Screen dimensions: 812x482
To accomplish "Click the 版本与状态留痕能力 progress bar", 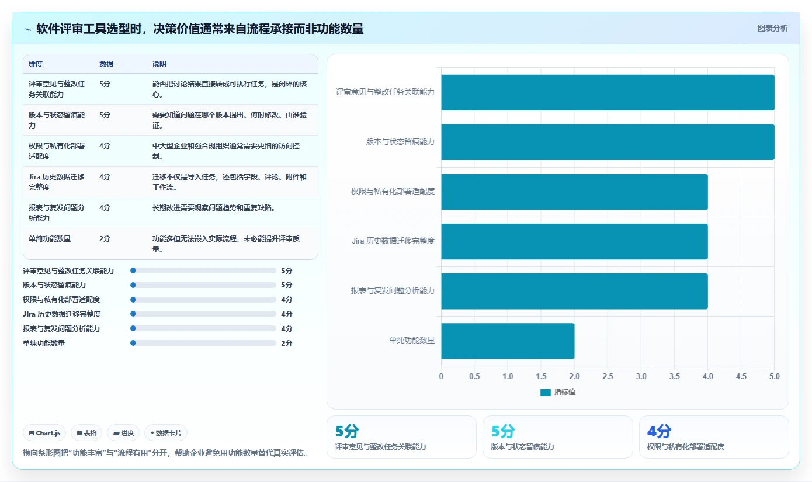I will (203, 285).
